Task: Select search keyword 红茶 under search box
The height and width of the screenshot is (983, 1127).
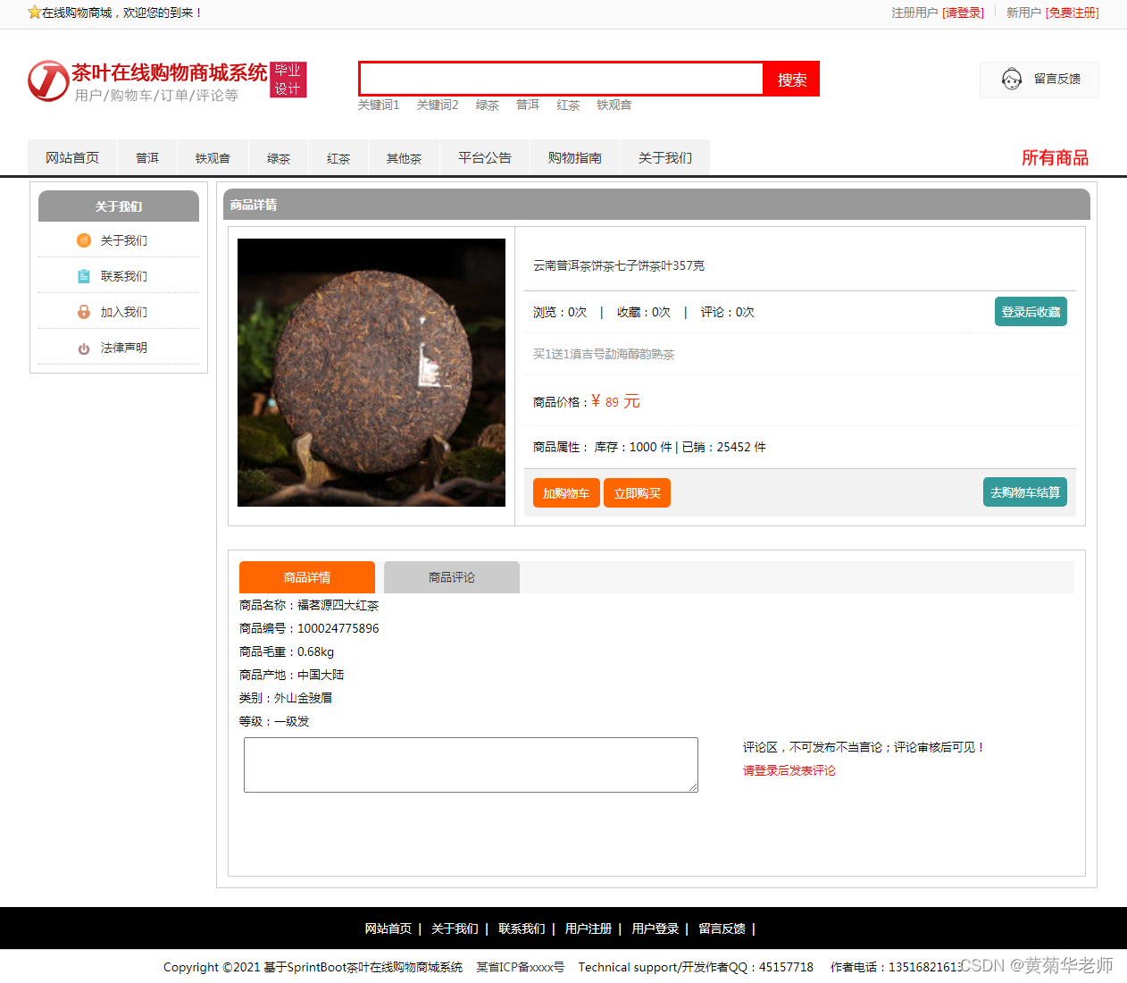Action: [x=568, y=105]
